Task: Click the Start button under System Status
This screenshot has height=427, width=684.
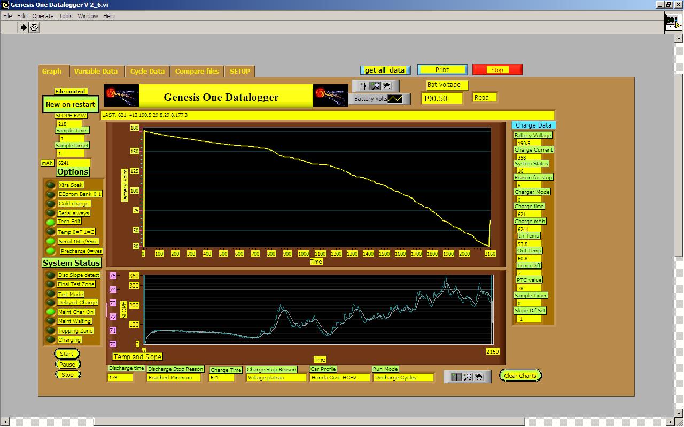Action: tap(67, 354)
